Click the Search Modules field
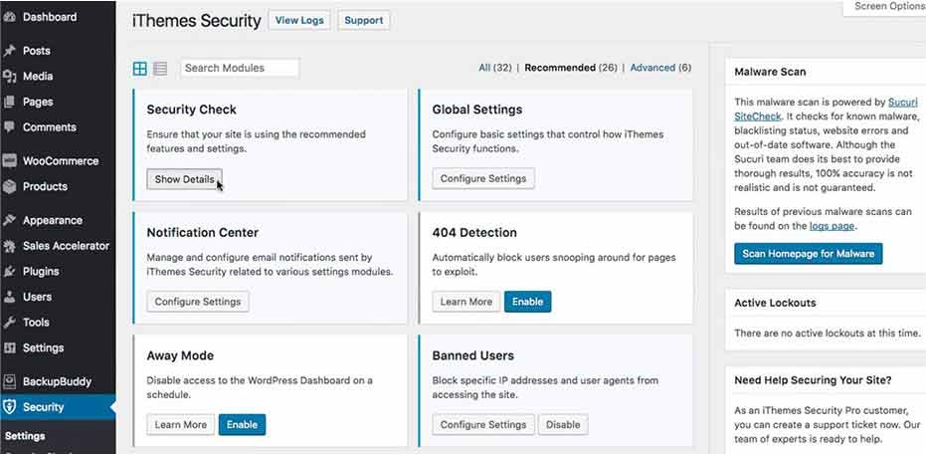This screenshot has width=926, height=455. click(x=240, y=68)
